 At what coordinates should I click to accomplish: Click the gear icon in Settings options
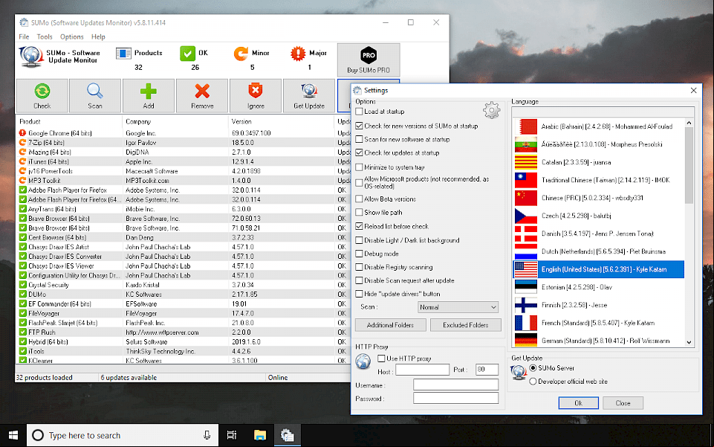[491, 110]
